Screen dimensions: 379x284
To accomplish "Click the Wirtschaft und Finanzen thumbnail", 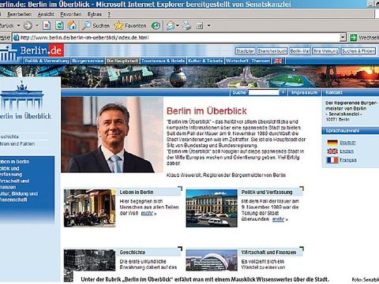I will pos(212,260).
